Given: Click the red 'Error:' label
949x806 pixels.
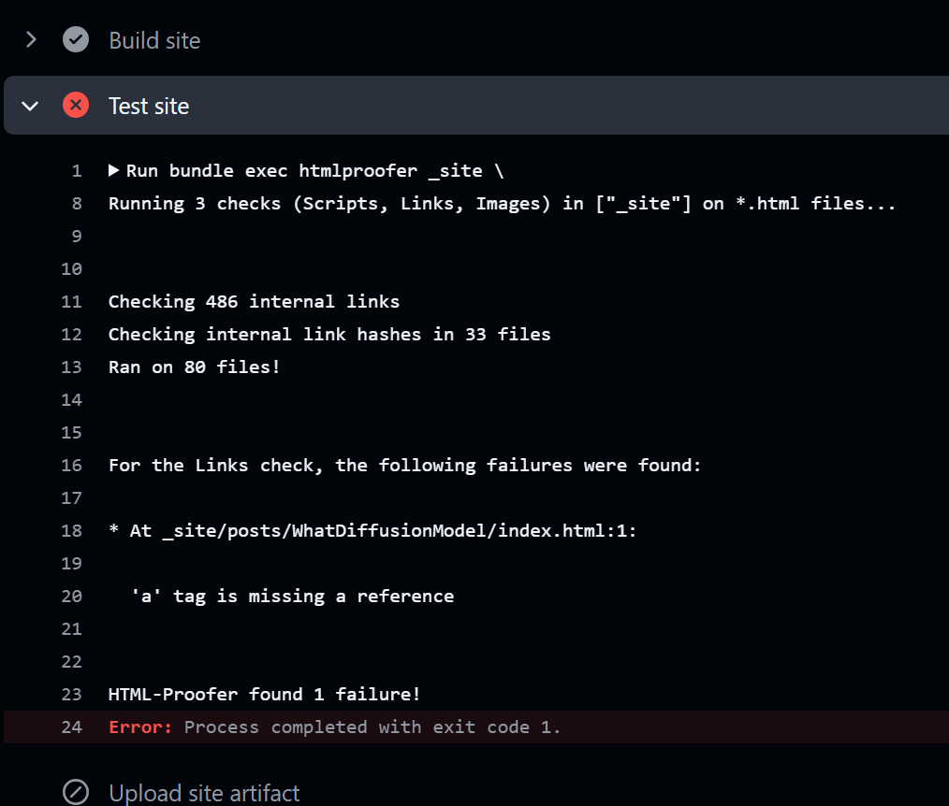Looking at the screenshot, I should tap(140, 727).
